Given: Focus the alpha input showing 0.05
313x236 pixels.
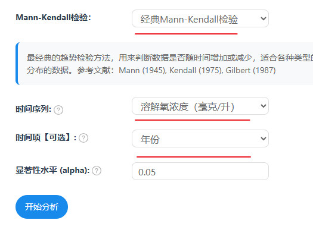Looking at the screenshot, I should pyautogui.click(x=200, y=171).
